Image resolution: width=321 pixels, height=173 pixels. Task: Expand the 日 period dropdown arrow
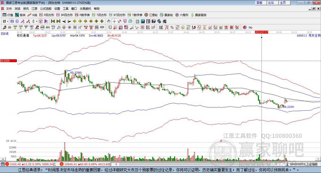click(x=8, y=21)
